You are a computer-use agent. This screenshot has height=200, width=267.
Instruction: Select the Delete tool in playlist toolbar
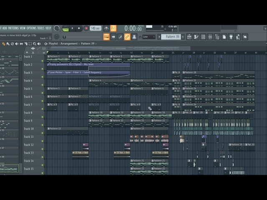[12, 44]
